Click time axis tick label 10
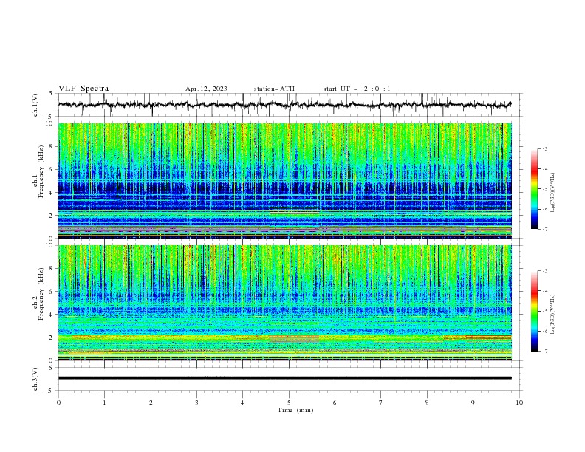The height and width of the screenshot is (452, 585). click(x=519, y=403)
